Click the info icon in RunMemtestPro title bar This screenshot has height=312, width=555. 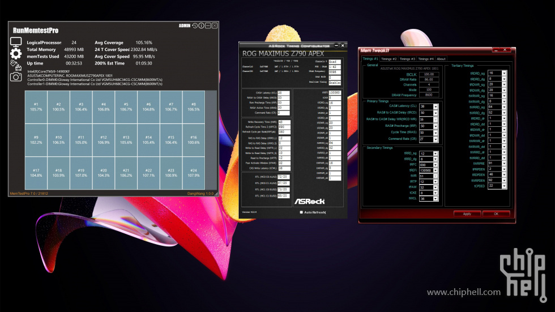point(201,26)
